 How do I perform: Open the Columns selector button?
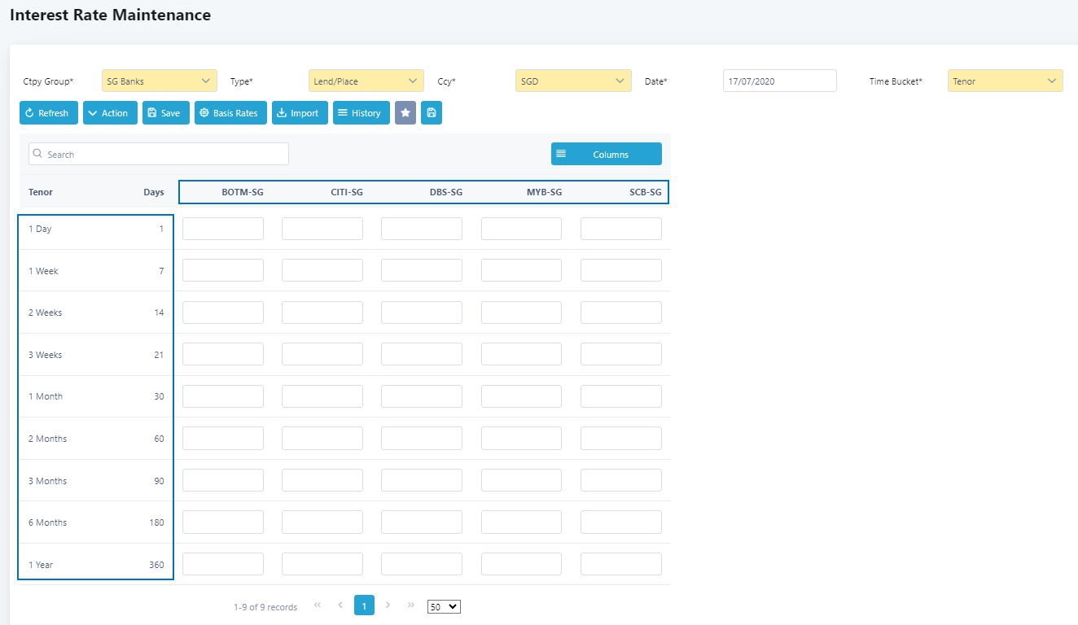click(x=607, y=155)
